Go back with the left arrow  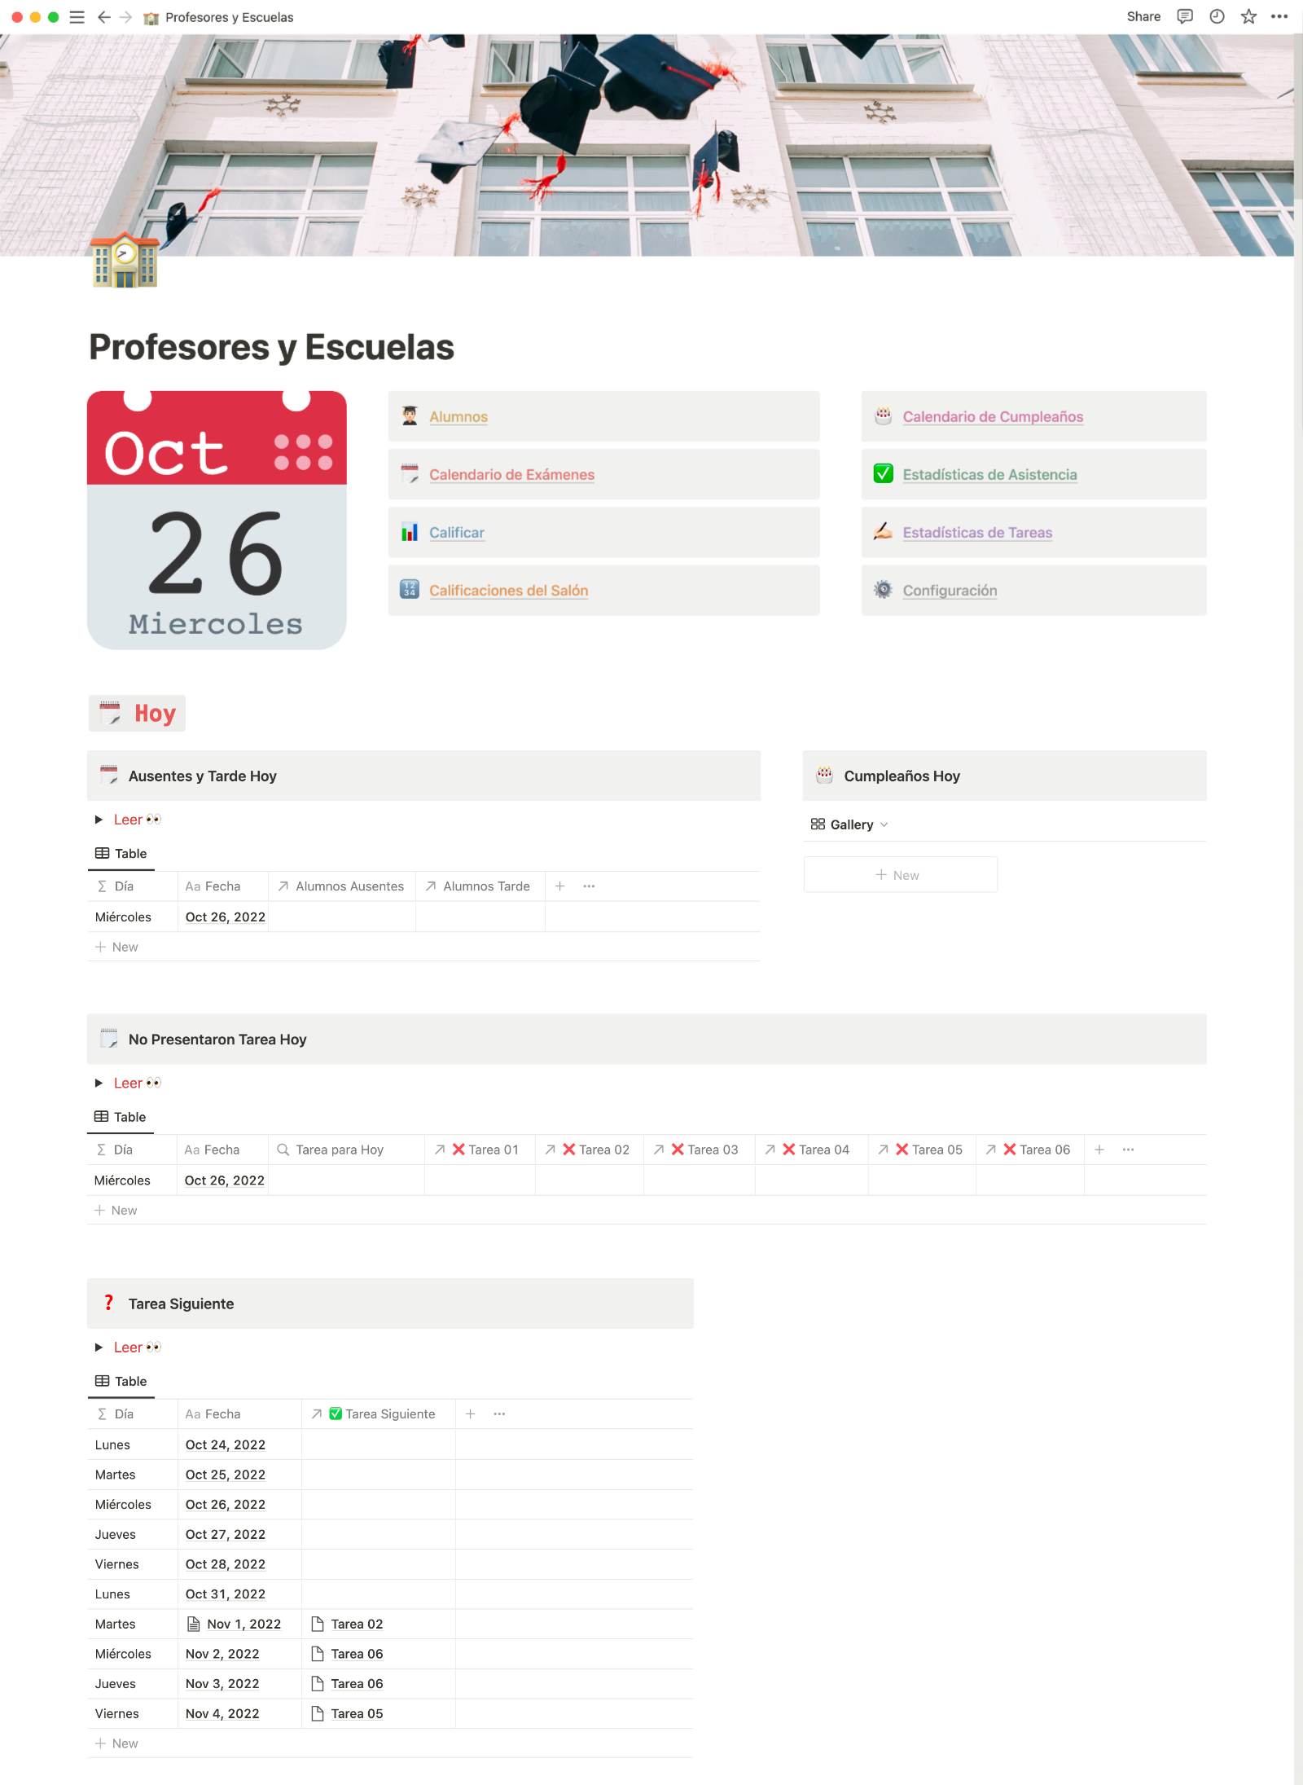coord(103,17)
